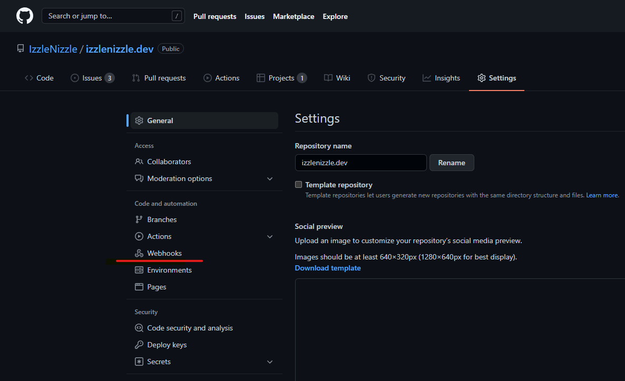Switch to the Security tab

(387, 78)
